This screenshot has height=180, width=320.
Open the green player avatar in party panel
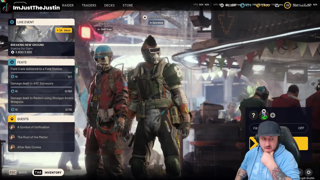pyautogui.click(x=264, y=115)
